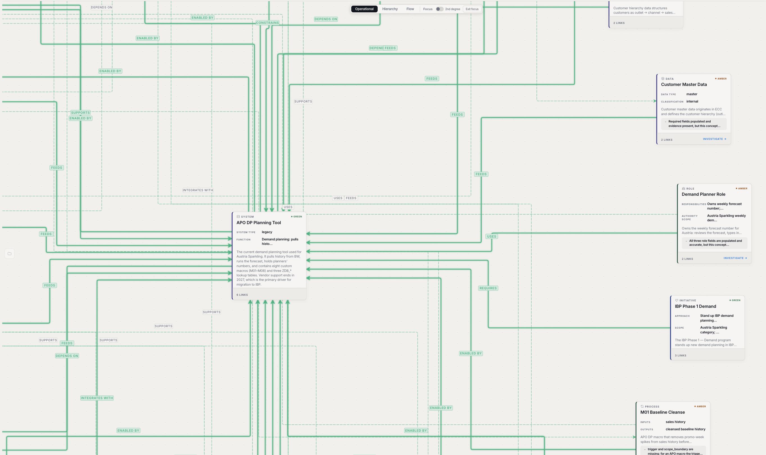Expand 2 LINKS footer on Demand Planner Role
The width and height of the screenshot is (766, 455).
[x=688, y=259]
